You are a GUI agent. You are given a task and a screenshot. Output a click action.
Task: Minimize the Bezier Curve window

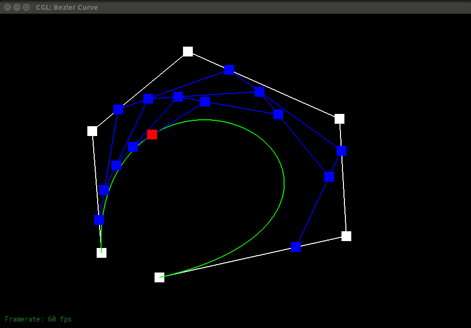click(17, 7)
